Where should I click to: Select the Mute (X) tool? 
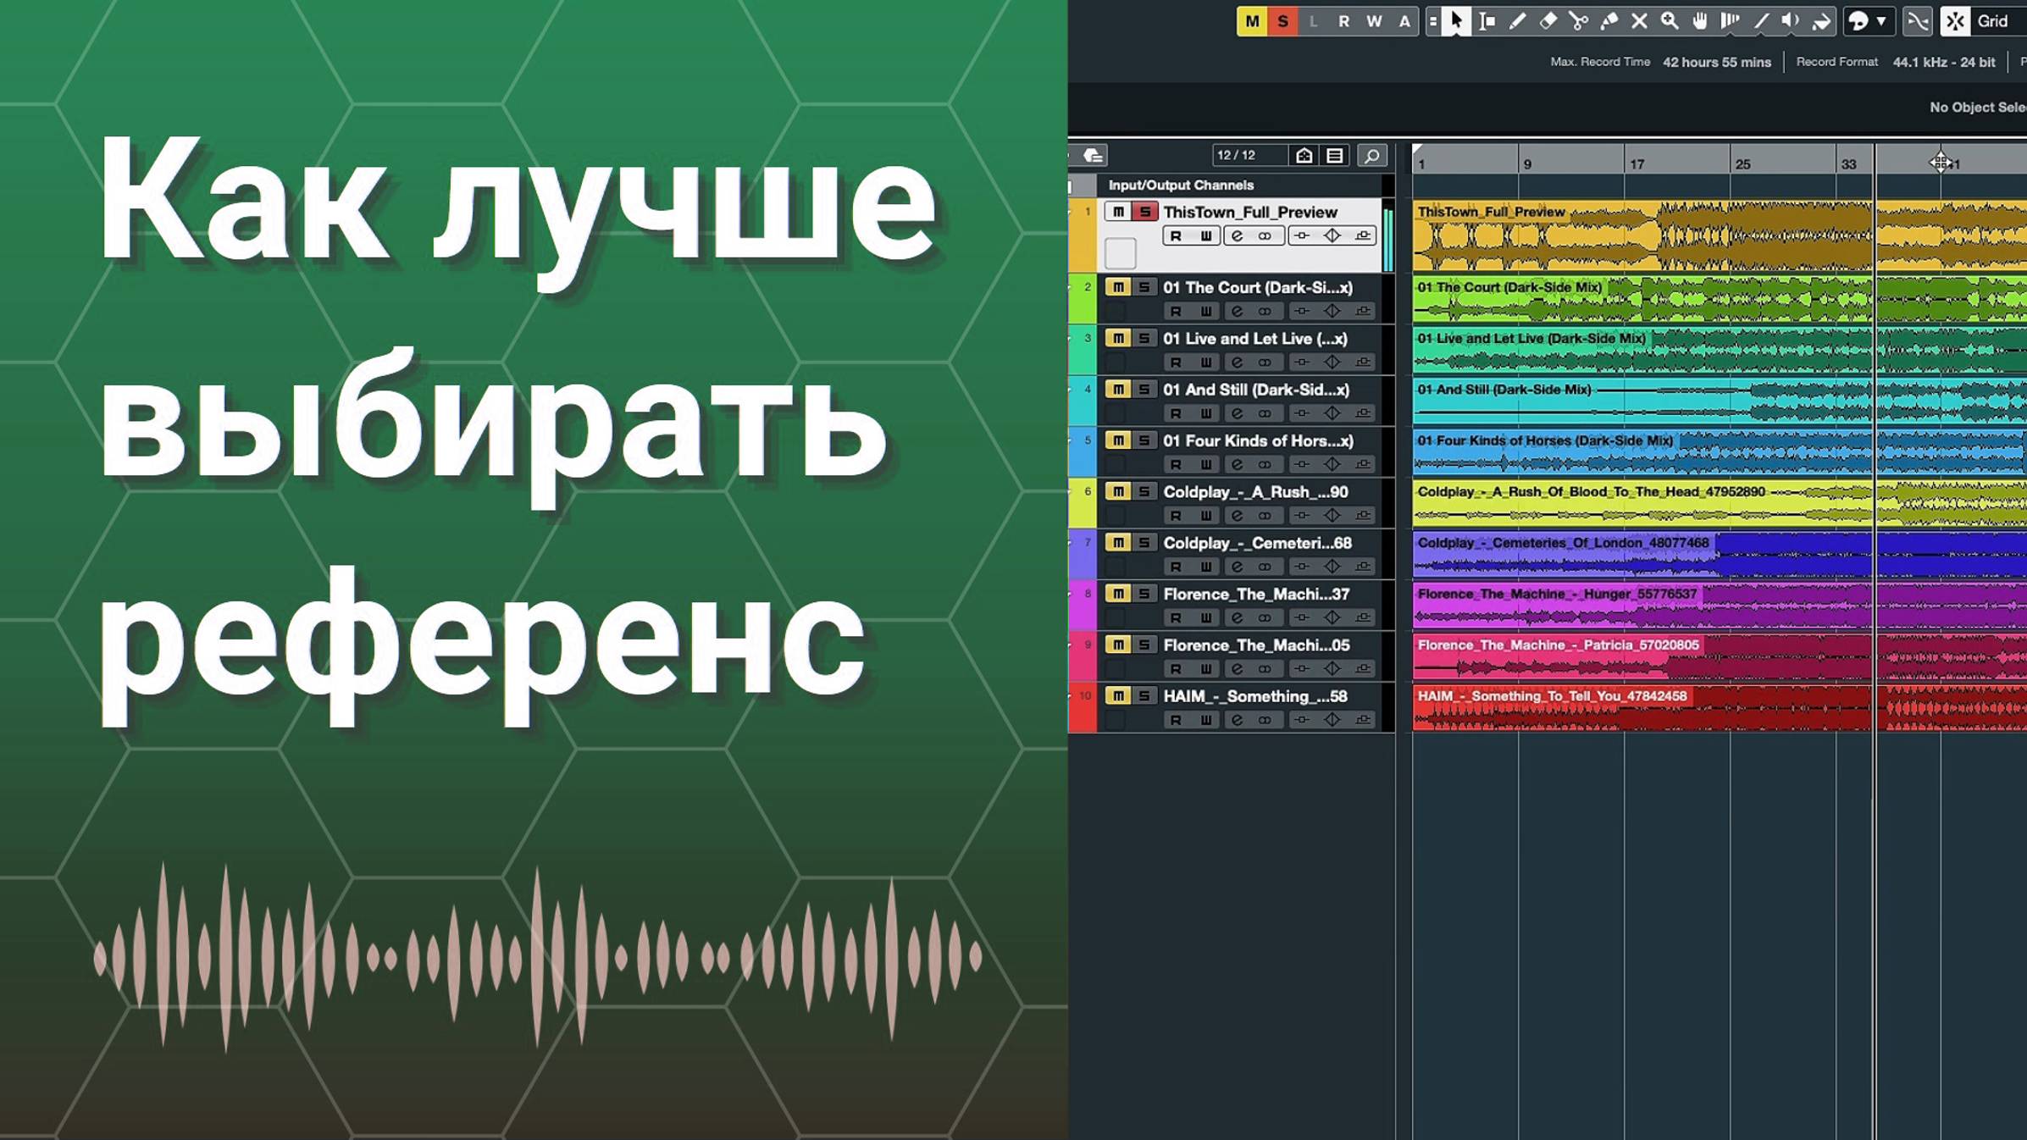click(1639, 21)
